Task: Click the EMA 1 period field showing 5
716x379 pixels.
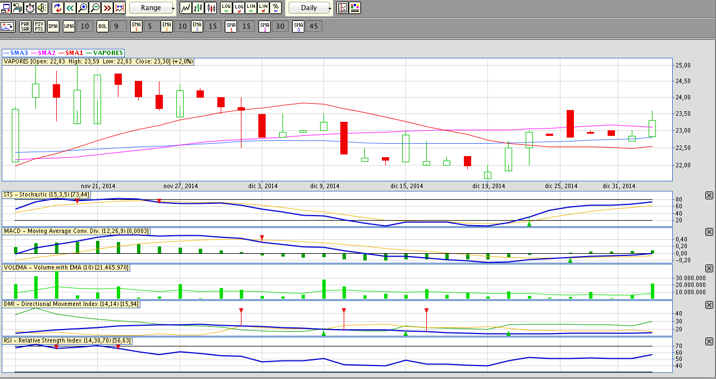Action: click(x=149, y=26)
